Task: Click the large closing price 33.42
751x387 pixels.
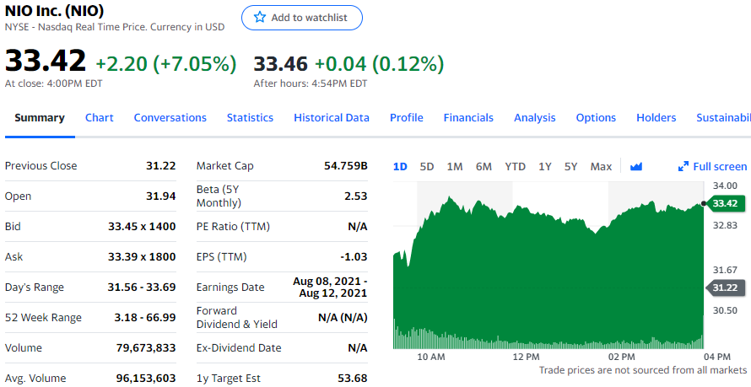Action: (x=46, y=62)
